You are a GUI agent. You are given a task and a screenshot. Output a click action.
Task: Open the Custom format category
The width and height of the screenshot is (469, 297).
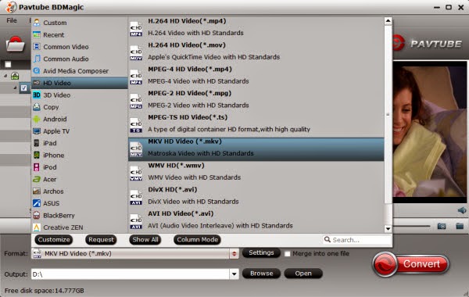click(79, 23)
